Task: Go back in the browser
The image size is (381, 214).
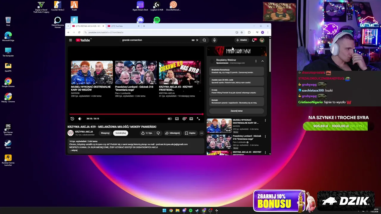Action: [x=68, y=32]
